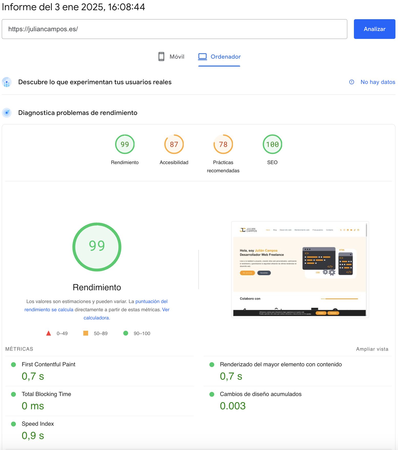Jump to Prácticas recomendadas score 78 gauge
This screenshot has width=398, height=450.
[x=223, y=144]
